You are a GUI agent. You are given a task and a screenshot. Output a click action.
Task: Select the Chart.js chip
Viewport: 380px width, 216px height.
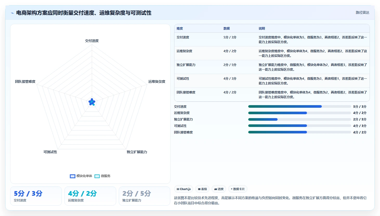(x=184, y=189)
